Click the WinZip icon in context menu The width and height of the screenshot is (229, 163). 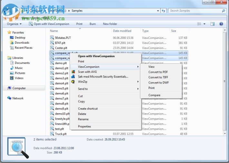tap(73, 81)
